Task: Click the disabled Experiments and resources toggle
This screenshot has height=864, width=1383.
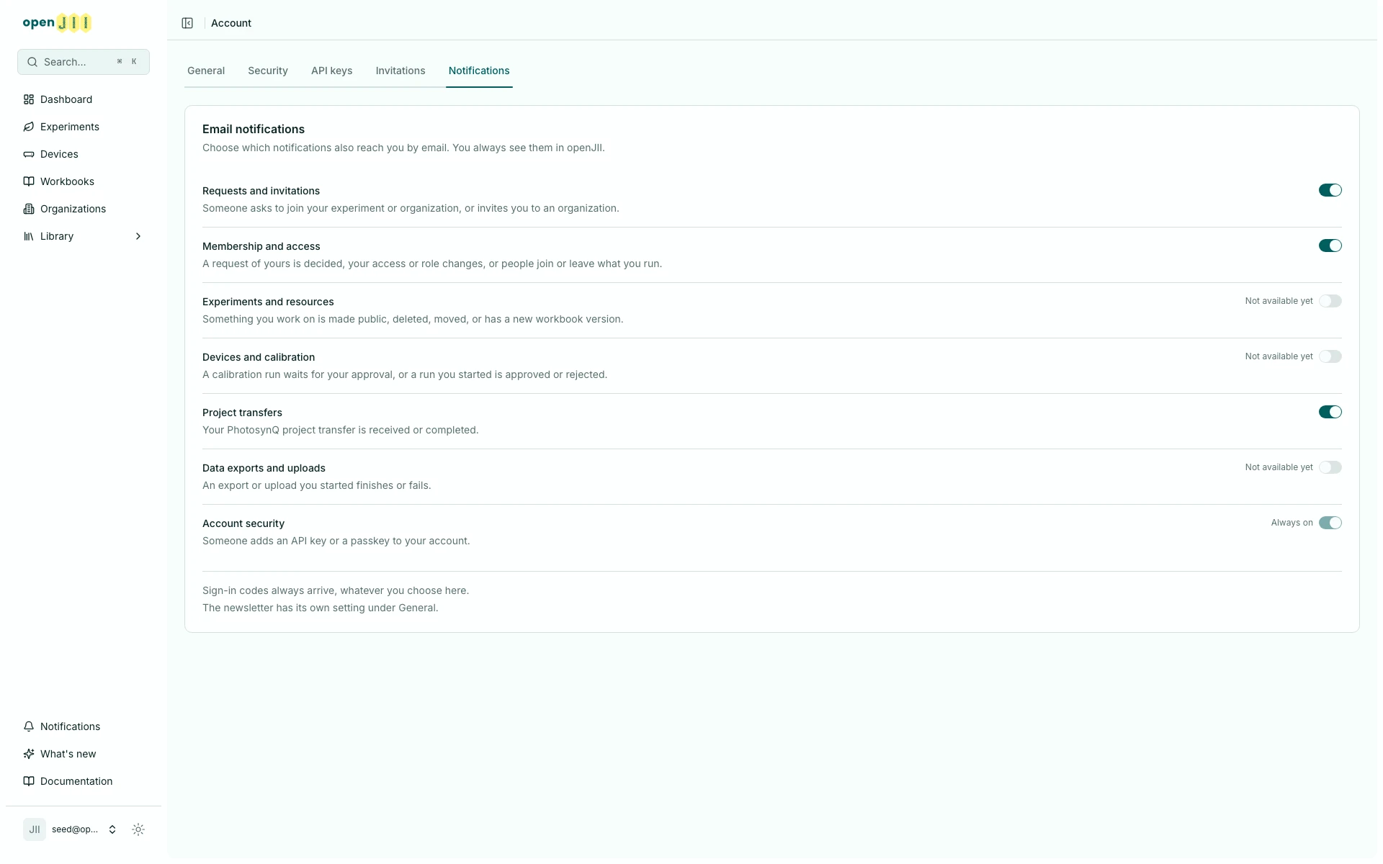Action: pos(1330,301)
